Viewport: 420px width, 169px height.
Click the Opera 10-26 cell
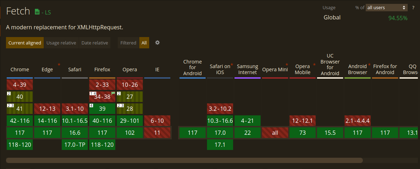point(130,85)
